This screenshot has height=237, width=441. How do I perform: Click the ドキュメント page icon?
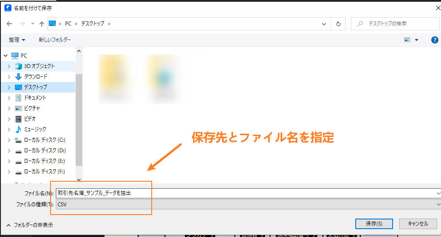click(x=18, y=98)
